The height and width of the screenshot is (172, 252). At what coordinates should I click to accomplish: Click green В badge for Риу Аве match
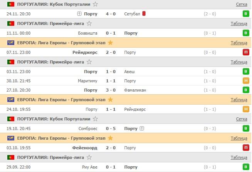(245, 167)
